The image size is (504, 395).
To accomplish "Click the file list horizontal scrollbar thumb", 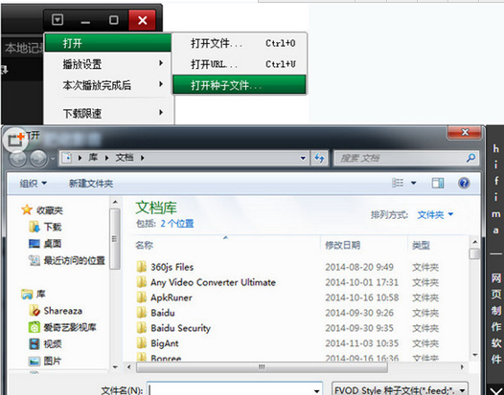I will pos(262,366).
